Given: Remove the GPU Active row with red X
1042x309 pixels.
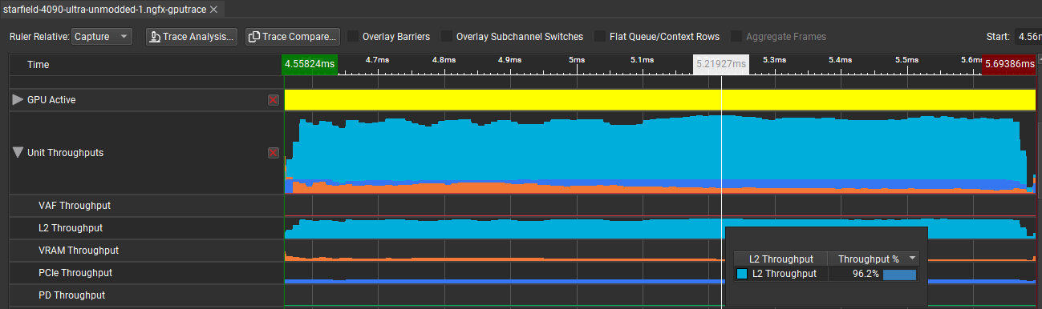Looking at the screenshot, I should point(274,99).
